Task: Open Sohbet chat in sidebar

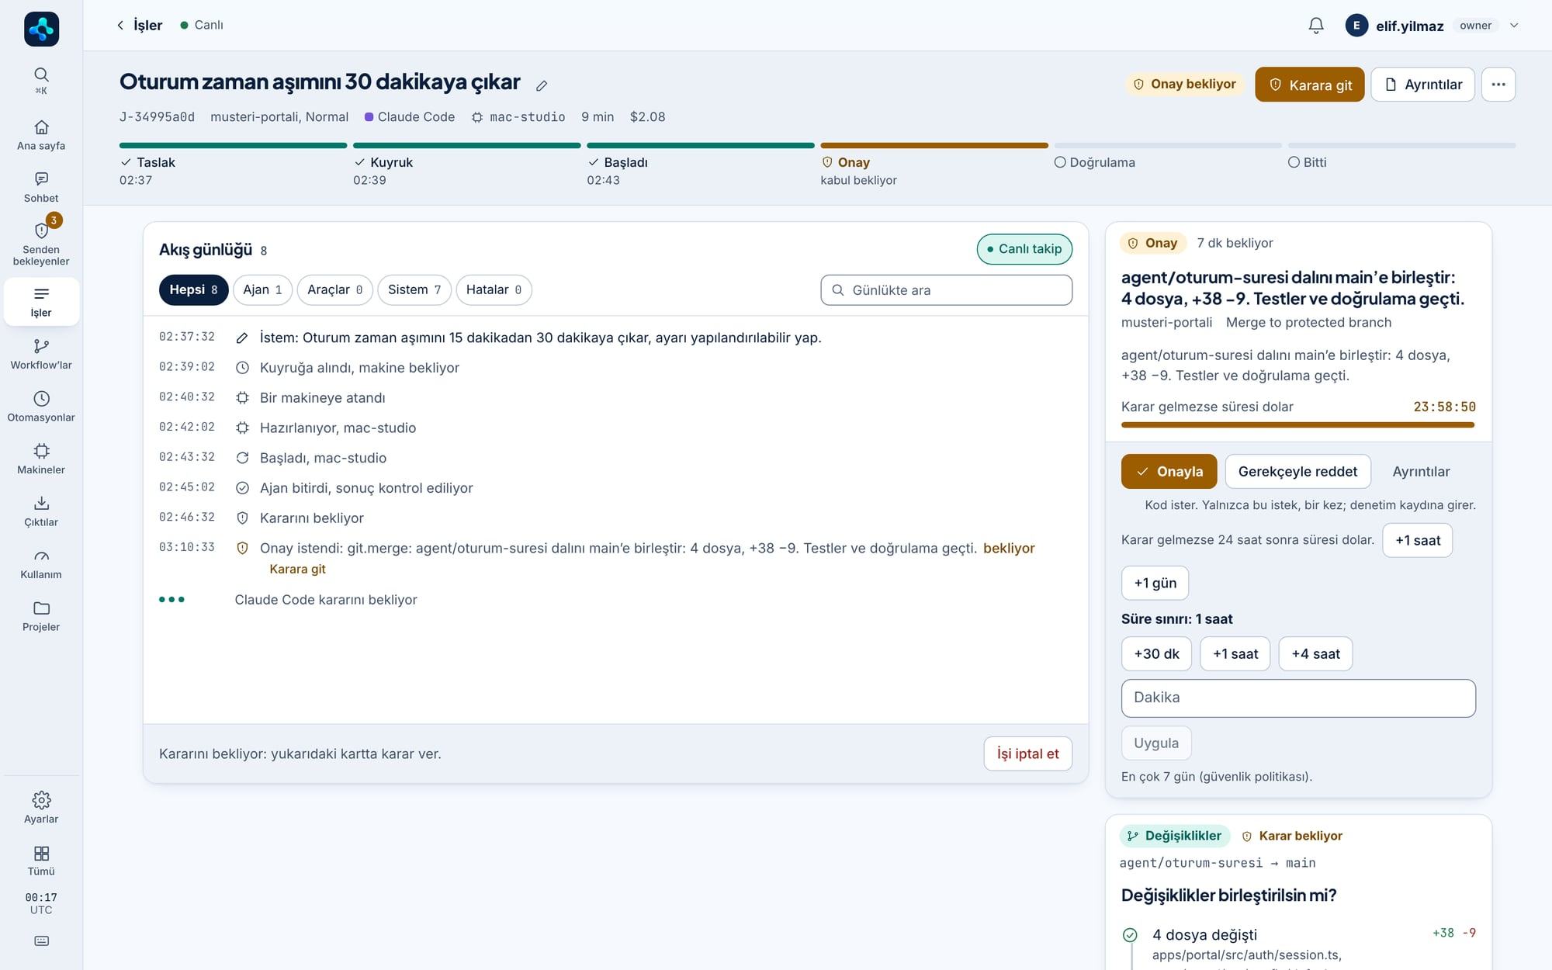Action: coord(41,179)
